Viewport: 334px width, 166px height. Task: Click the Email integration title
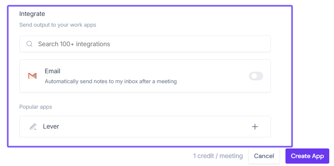[x=52, y=71]
